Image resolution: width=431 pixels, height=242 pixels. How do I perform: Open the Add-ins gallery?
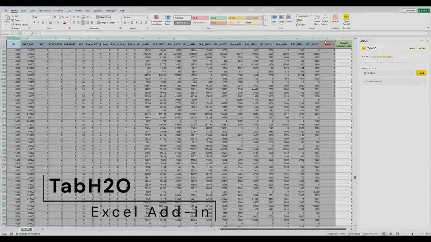(335, 19)
